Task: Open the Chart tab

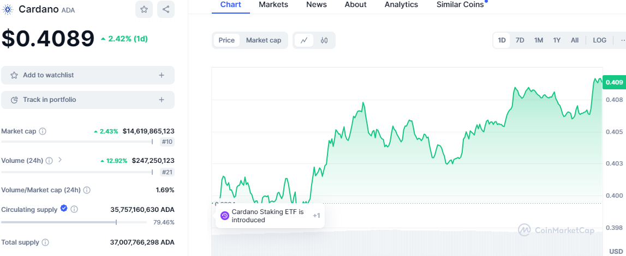Action: pos(231,5)
